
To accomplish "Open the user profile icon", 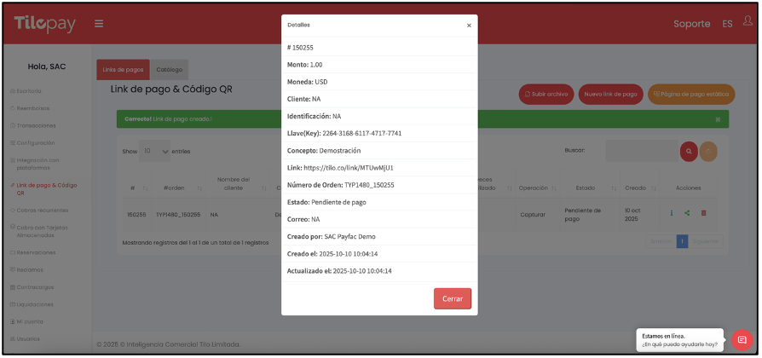I will click(747, 22).
